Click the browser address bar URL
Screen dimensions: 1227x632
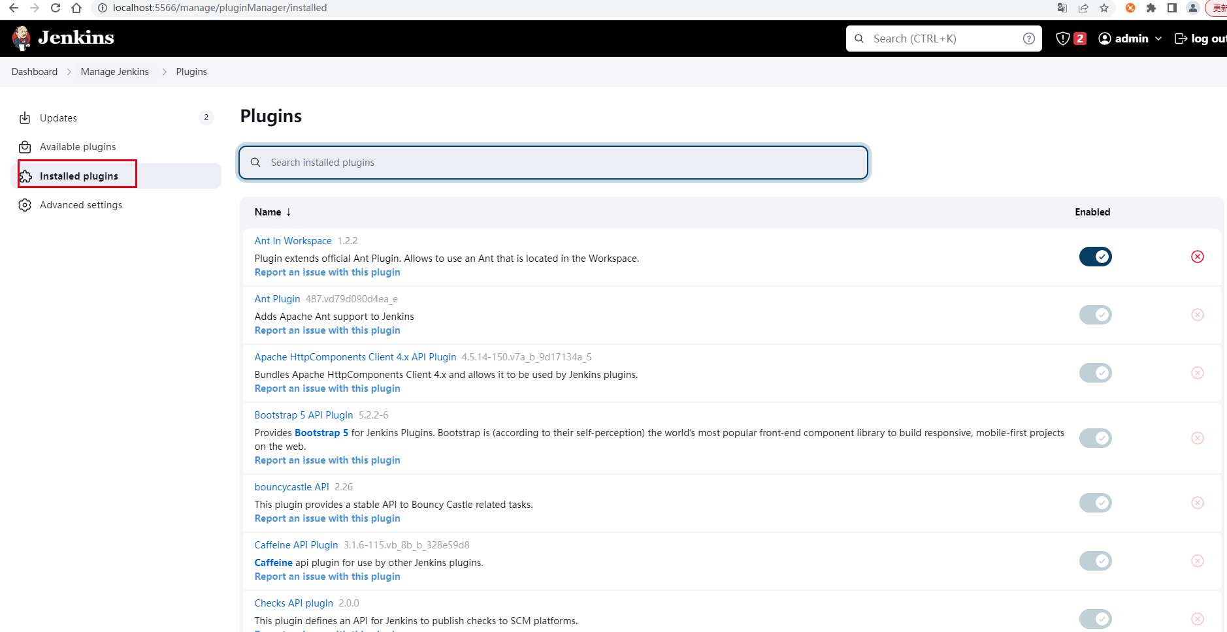[x=220, y=8]
